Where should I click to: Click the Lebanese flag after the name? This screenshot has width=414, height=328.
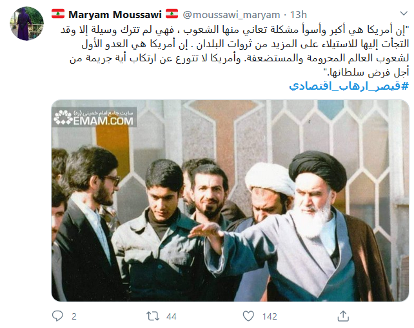172,14
